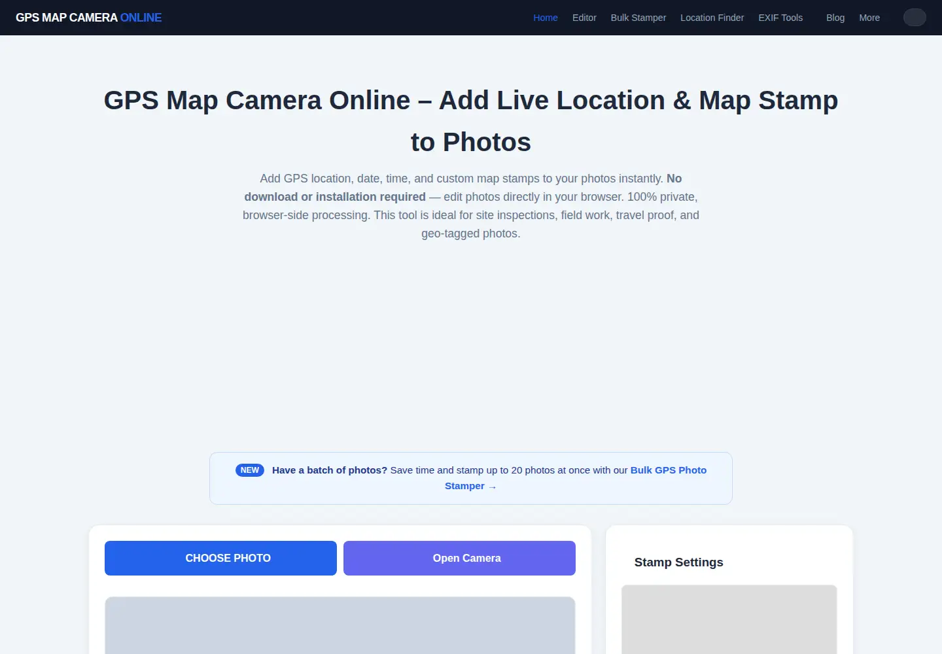Select Location Finder in navigation
This screenshot has height=654, width=942.
pos(712,18)
